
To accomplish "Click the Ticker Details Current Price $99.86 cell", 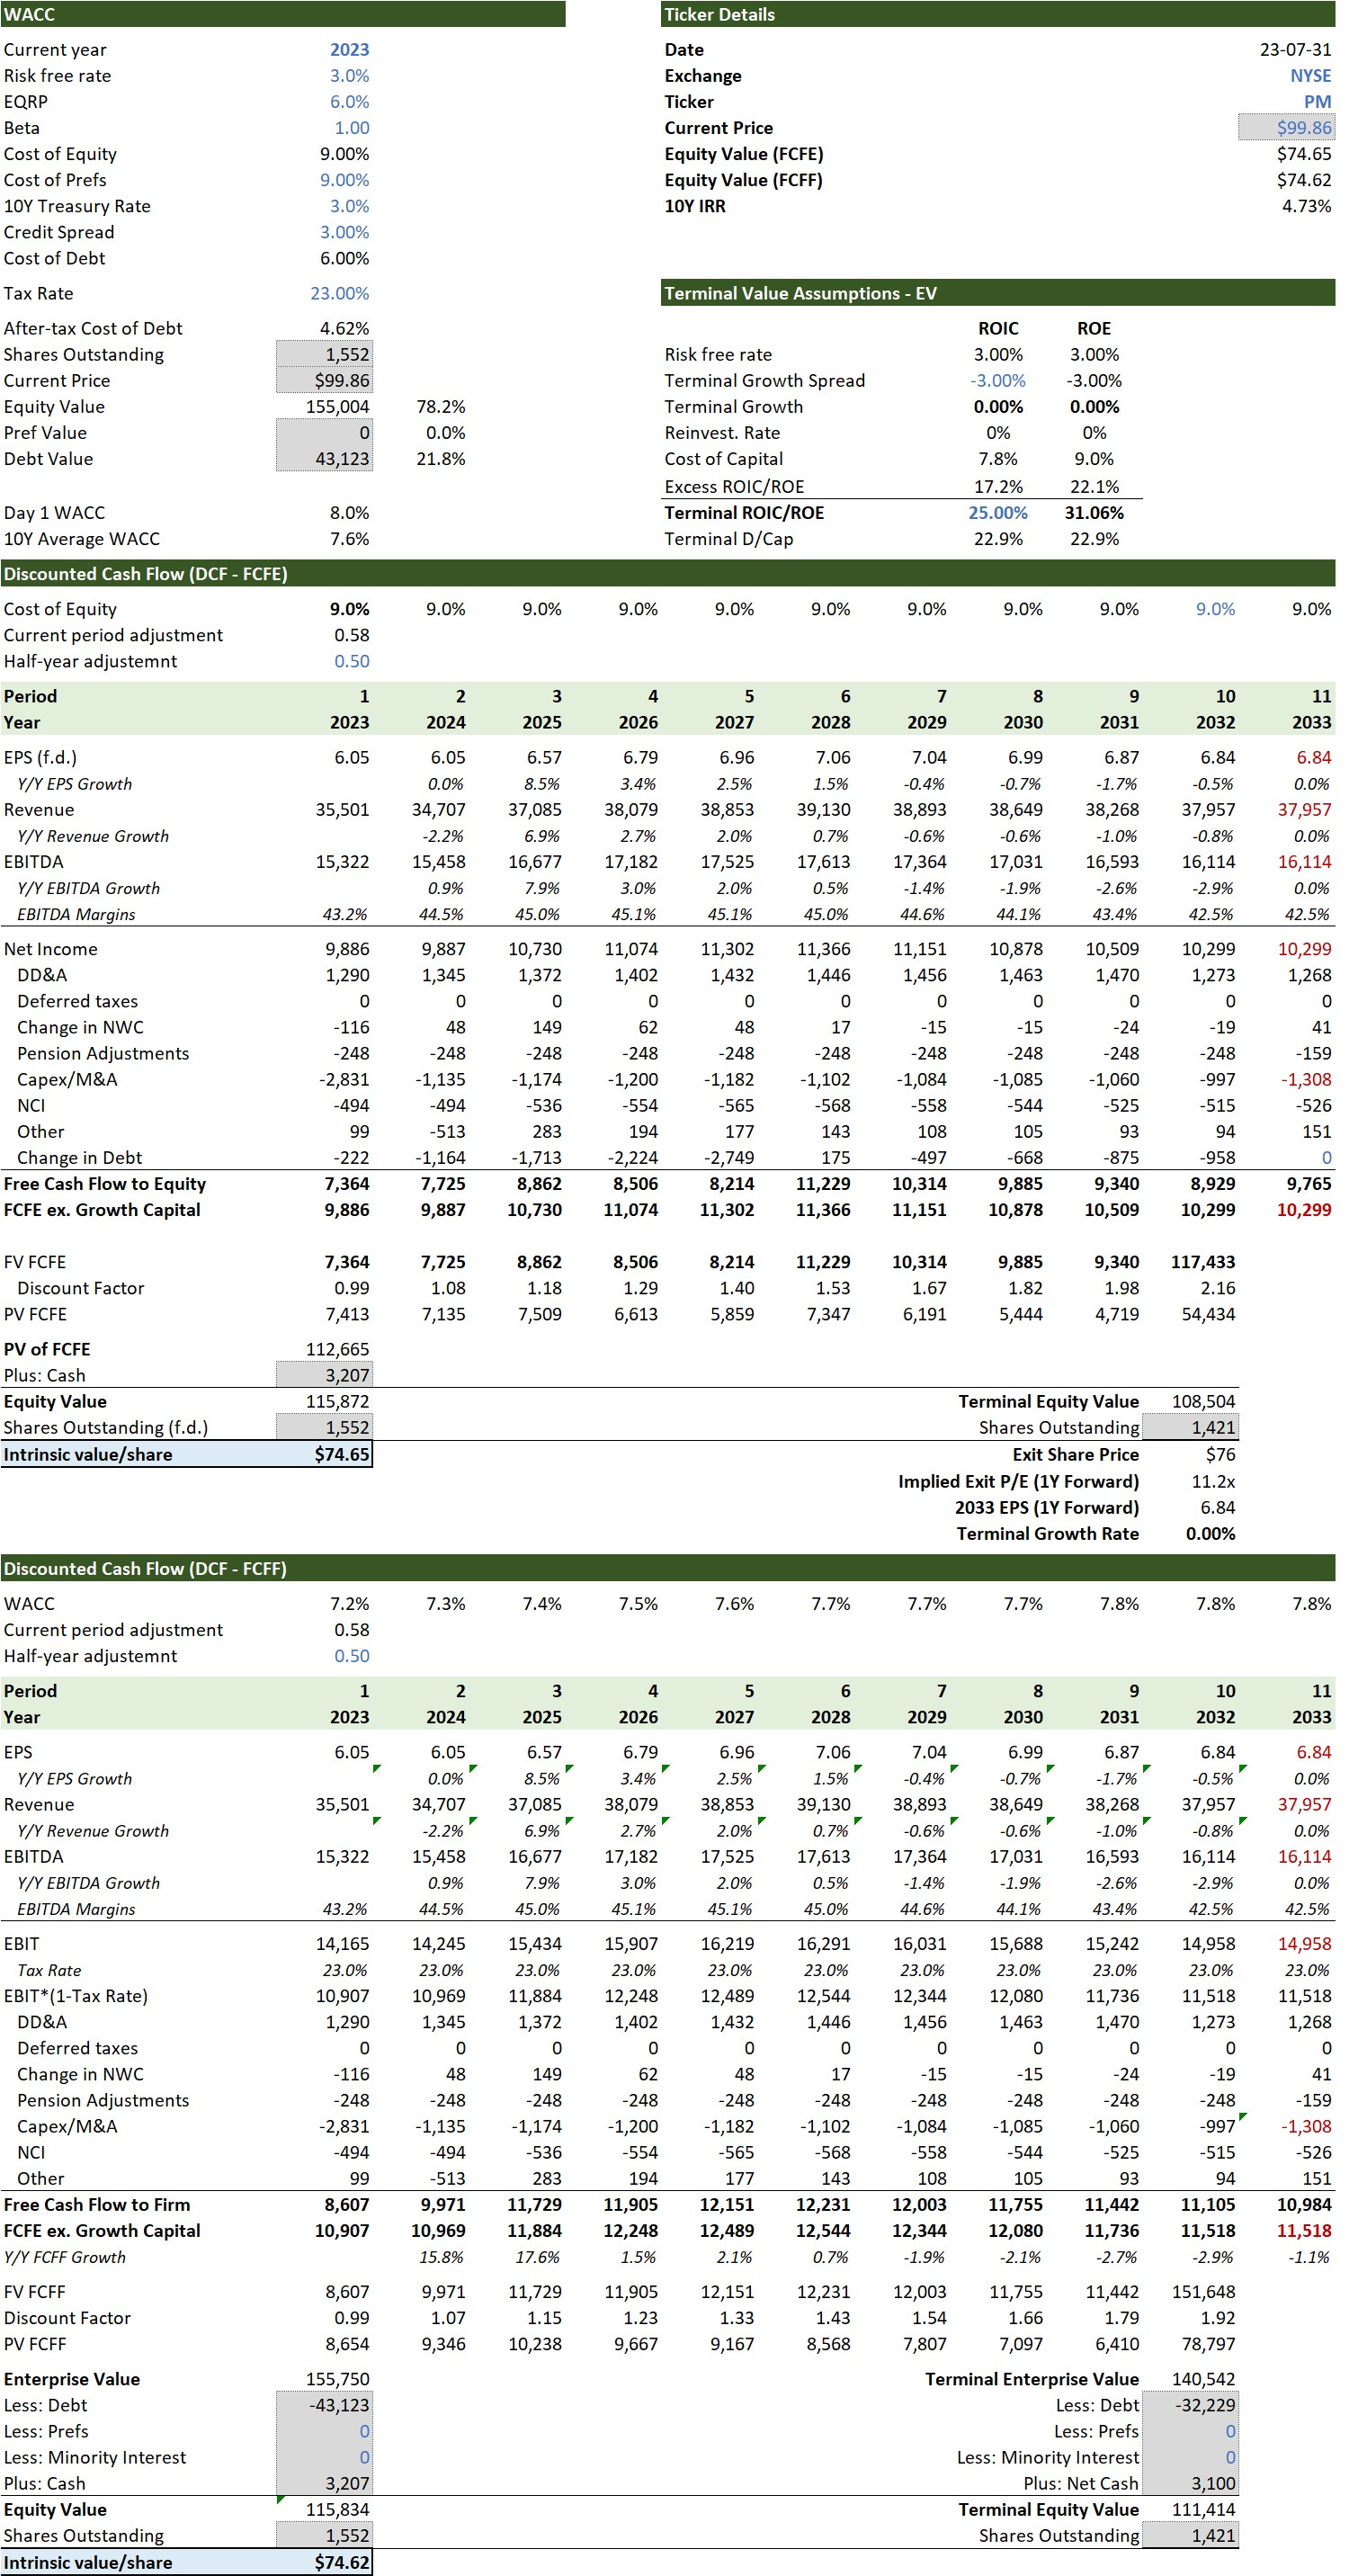I will point(1287,128).
